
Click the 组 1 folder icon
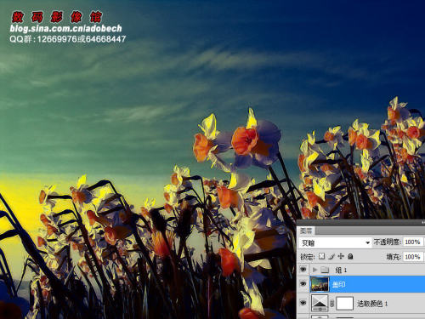click(x=325, y=270)
